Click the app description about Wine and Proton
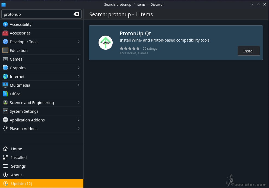 point(164,40)
